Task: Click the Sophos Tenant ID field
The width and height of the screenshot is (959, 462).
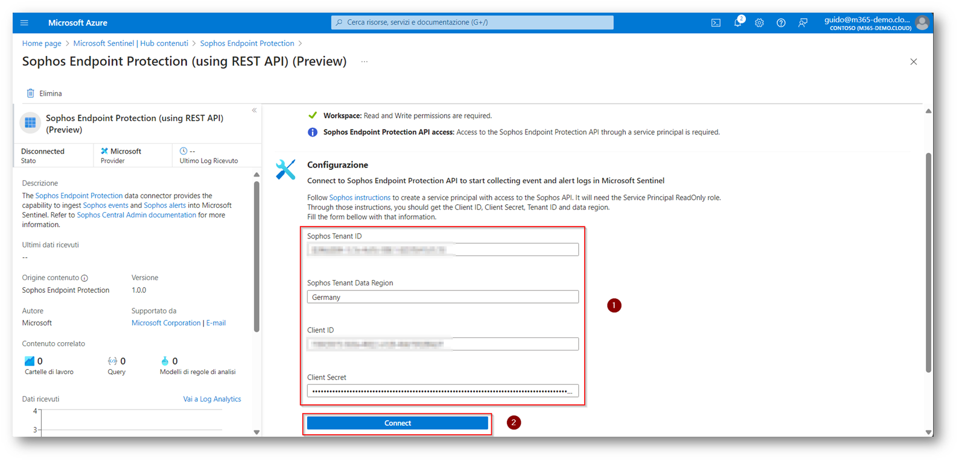Action: click(443, 249)
